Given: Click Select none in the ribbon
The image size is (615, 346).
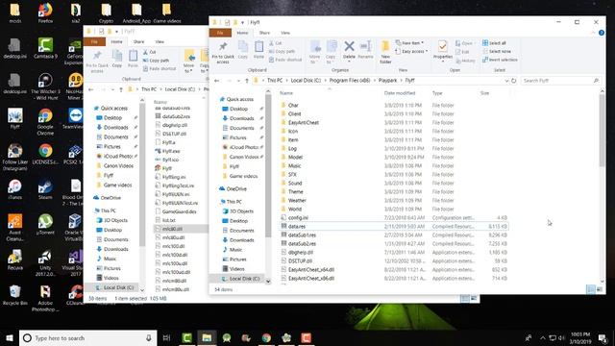Looking at the screenshot, I should (496, 51).
